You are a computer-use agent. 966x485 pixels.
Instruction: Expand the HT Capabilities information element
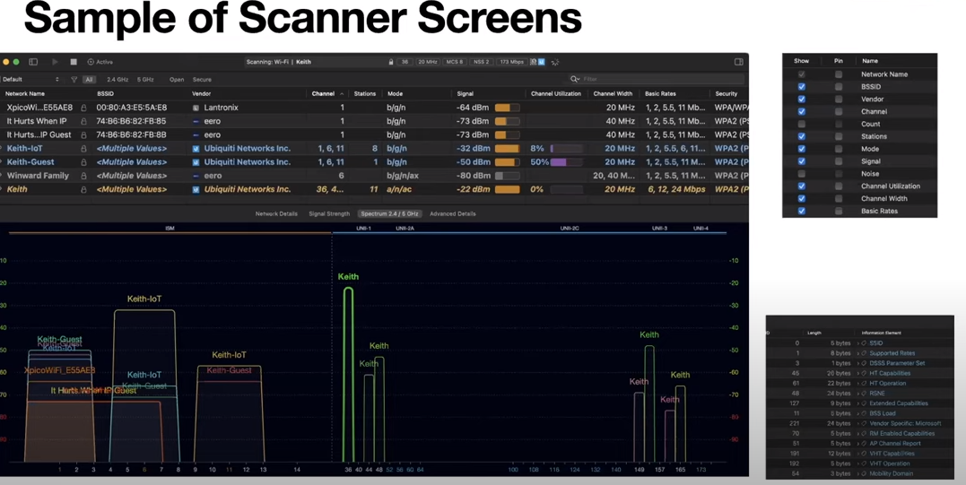pos(858,373)
